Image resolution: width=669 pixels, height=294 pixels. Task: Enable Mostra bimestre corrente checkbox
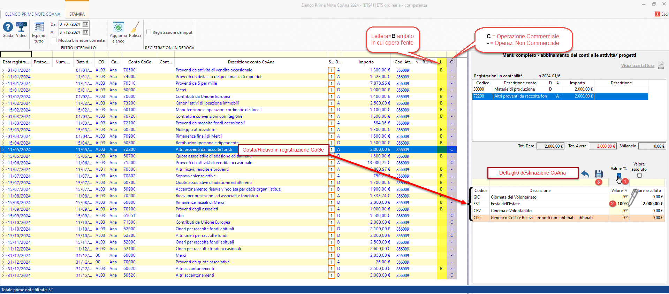click(x=54, y=40)
